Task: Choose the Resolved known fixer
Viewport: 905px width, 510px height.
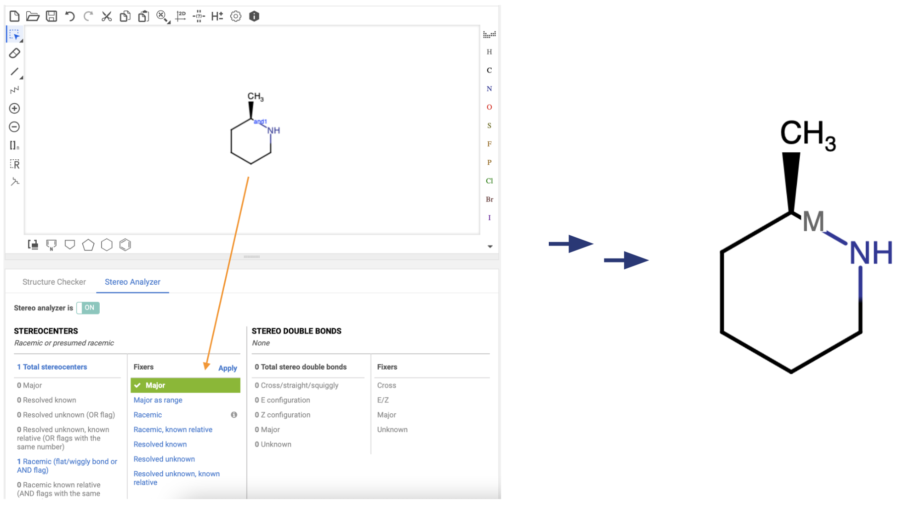Action: [160, 445]
